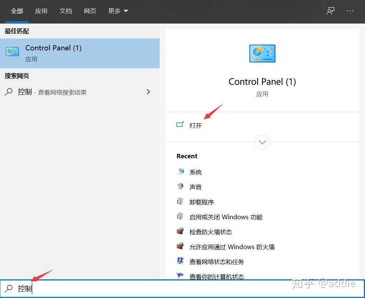The width and height of the screenshot is (365, 298).
Task: Switch to the 网页 tab
Action: (x=90, y=11)
